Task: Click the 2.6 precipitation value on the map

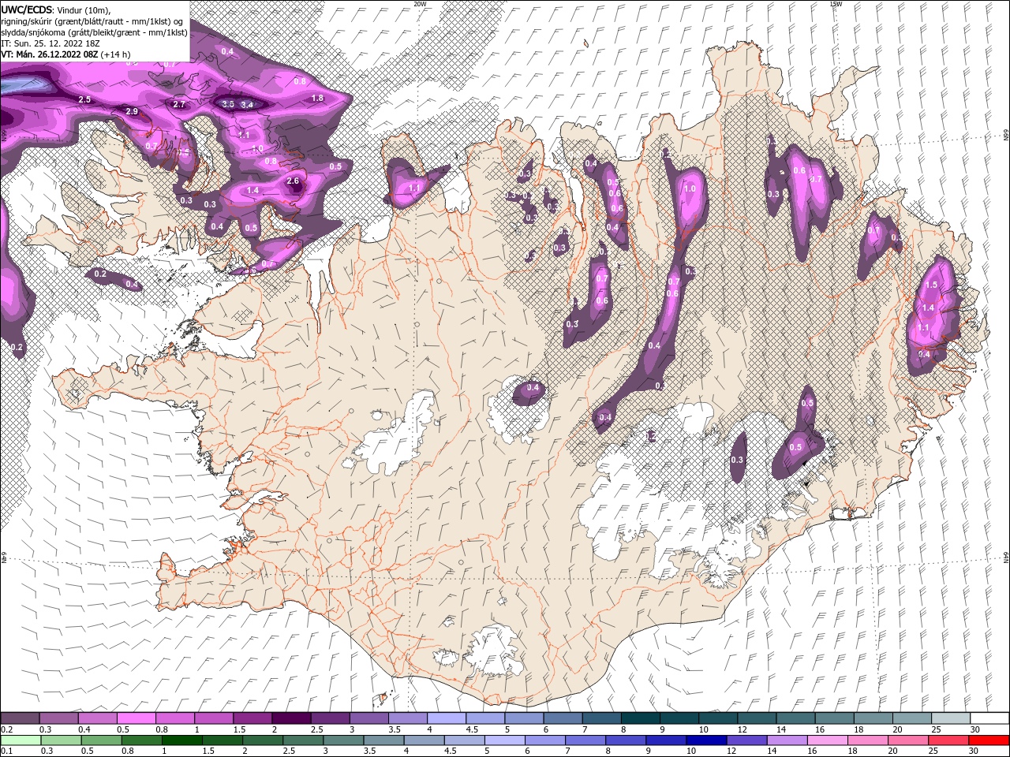Action: click(x=294, y=181)
